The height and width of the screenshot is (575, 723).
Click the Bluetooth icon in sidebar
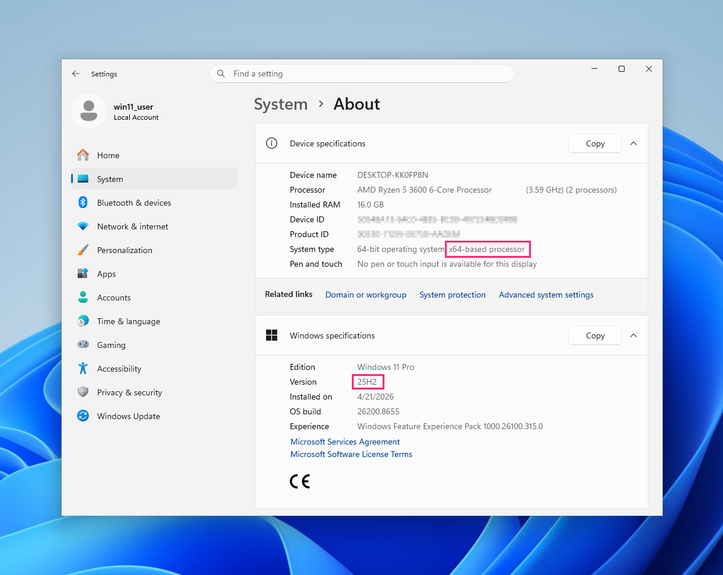click(83, 203)
